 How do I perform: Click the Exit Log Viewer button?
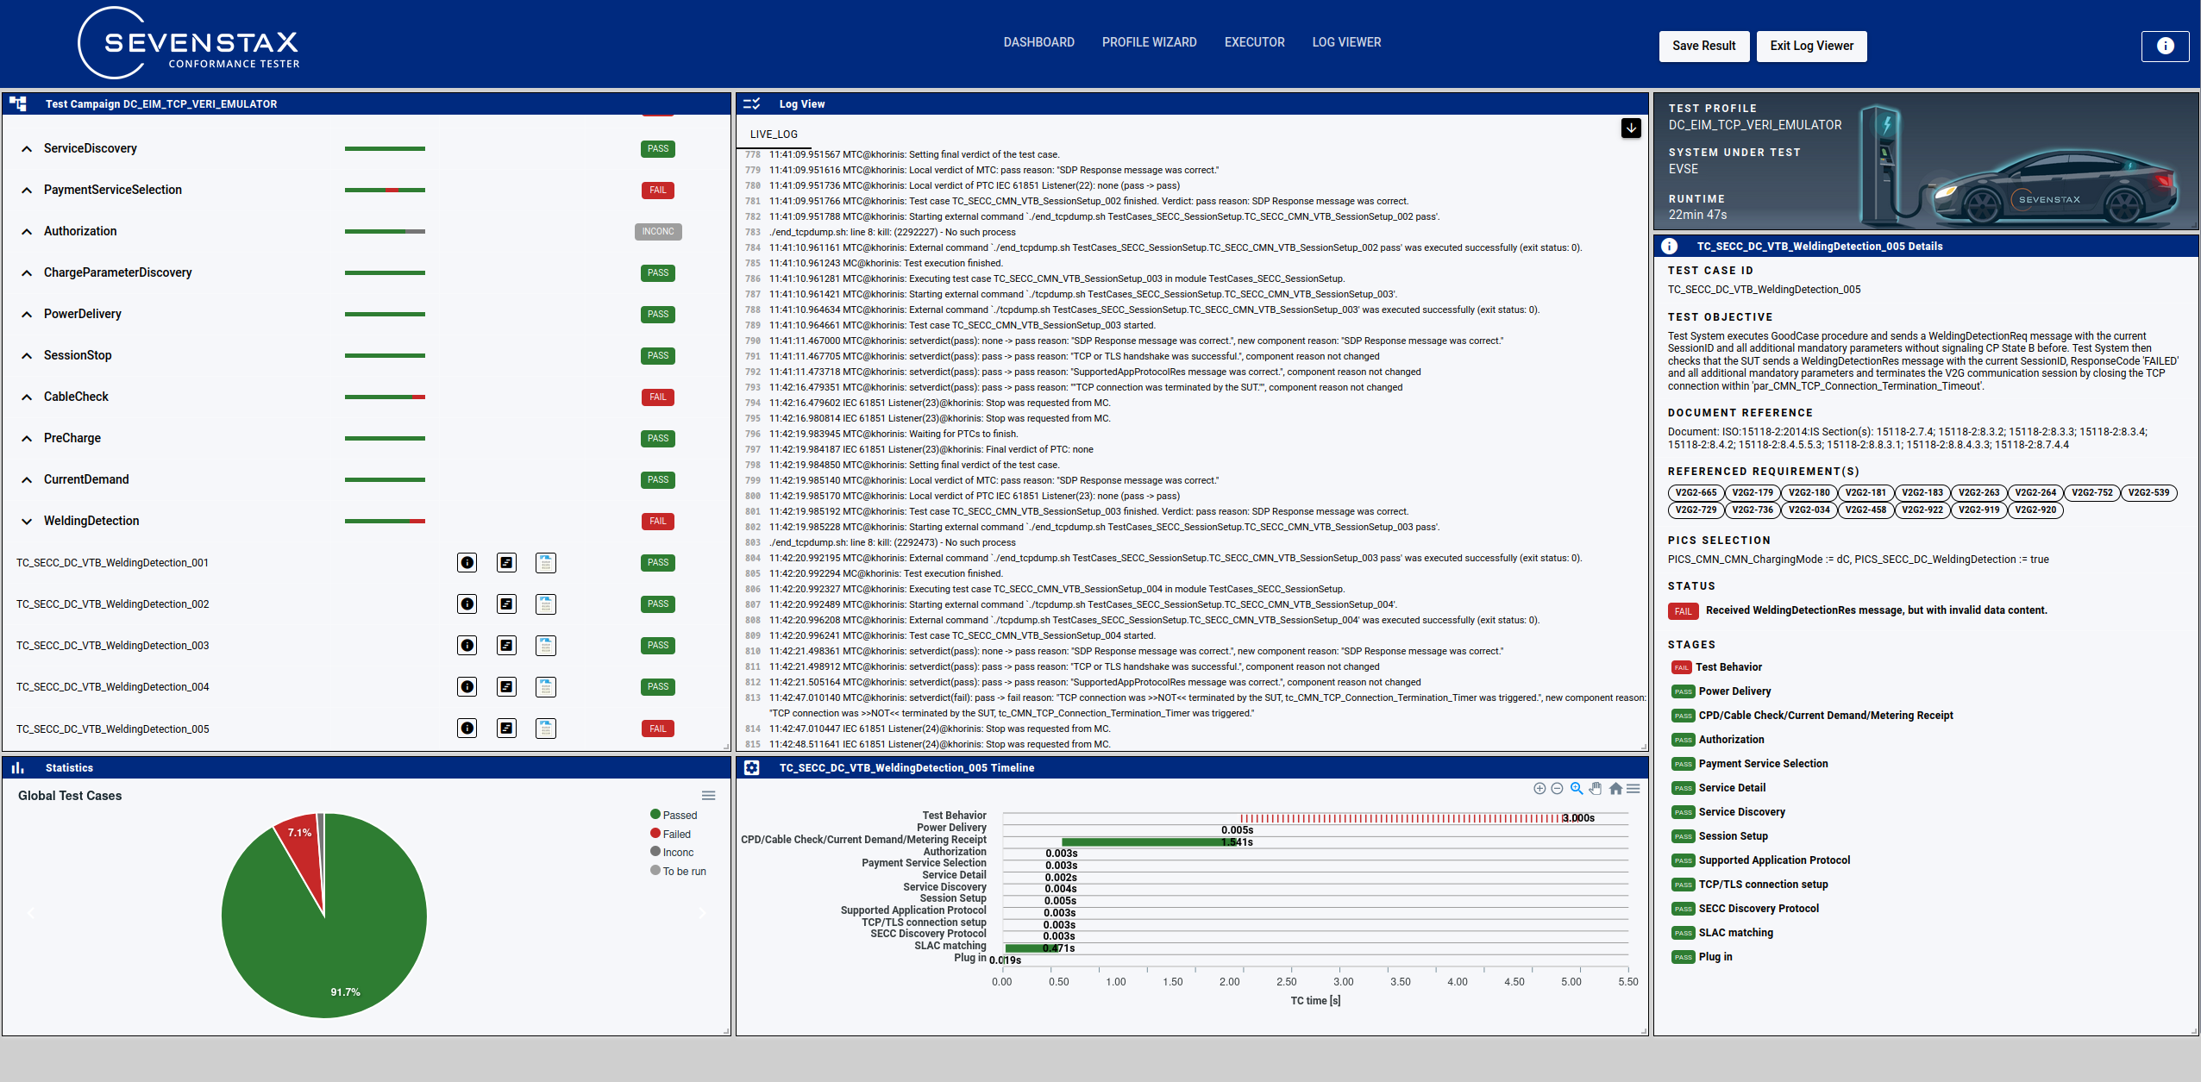pyautogui.click(x=1811, y=46)
